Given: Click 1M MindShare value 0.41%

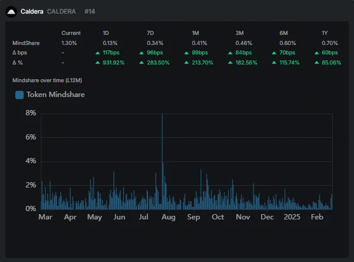Looking at the screenshot, I should pos(199,43).
